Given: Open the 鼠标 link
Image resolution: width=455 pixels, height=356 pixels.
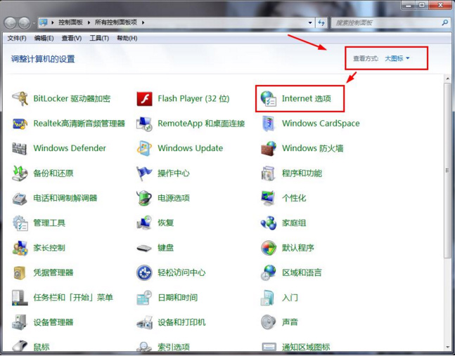Looking at the screenshot, I should [x=41, y=347].
